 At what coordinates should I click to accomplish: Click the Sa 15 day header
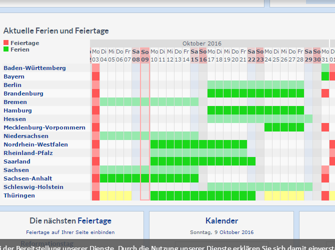pyautogui.click(x=194, y=55)
